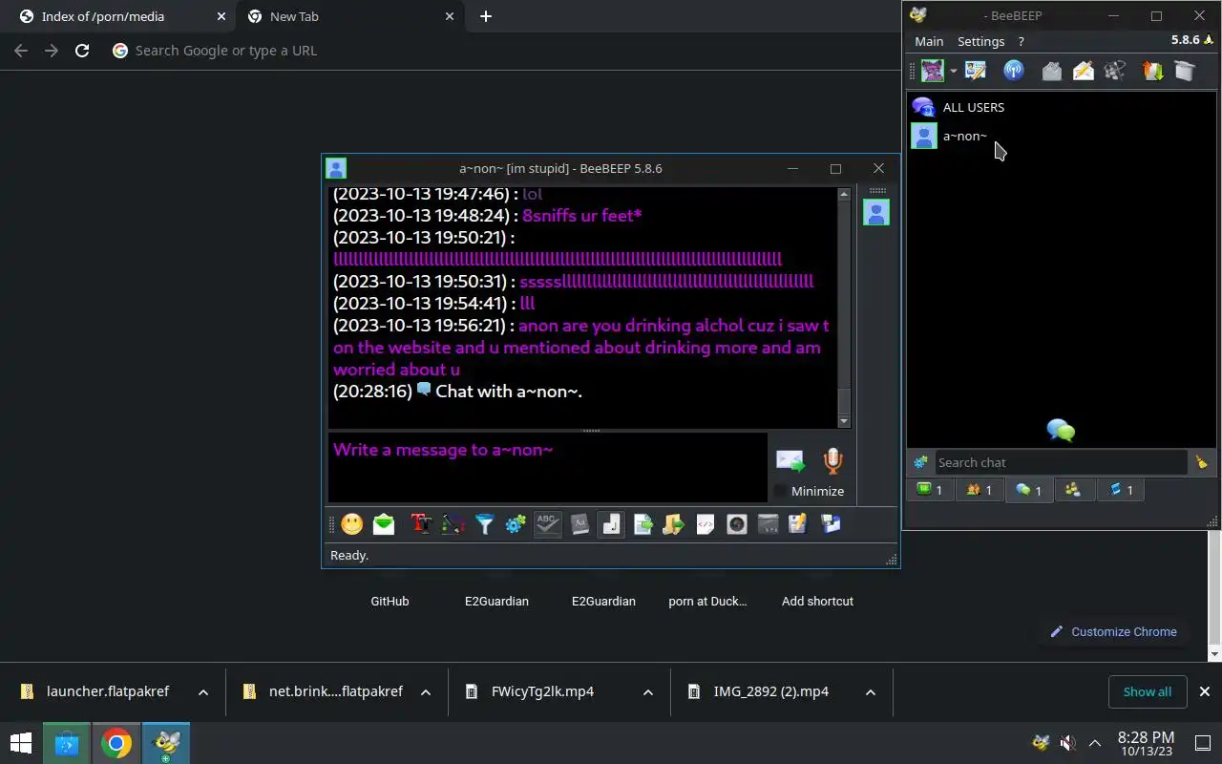Image resolution: width=1222 pixels, height=764 pixels.
Task: Open the Settings menu in BeeBEEP
Action: [x=981, y=41]
